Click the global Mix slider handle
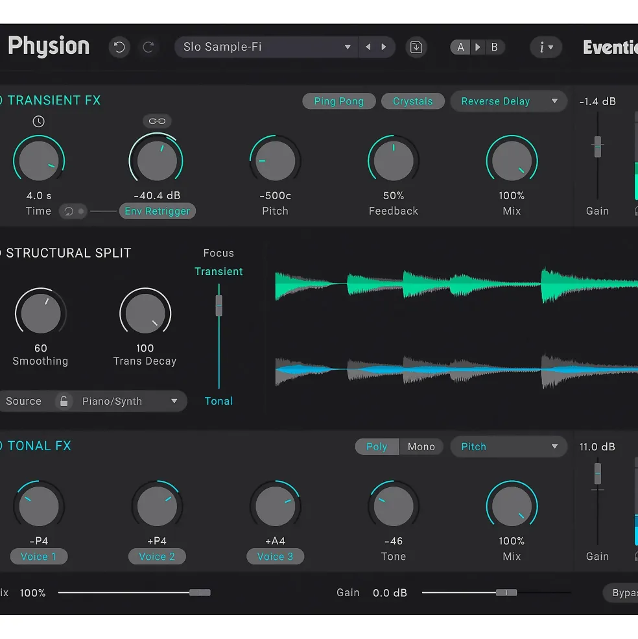 (200, 592)
